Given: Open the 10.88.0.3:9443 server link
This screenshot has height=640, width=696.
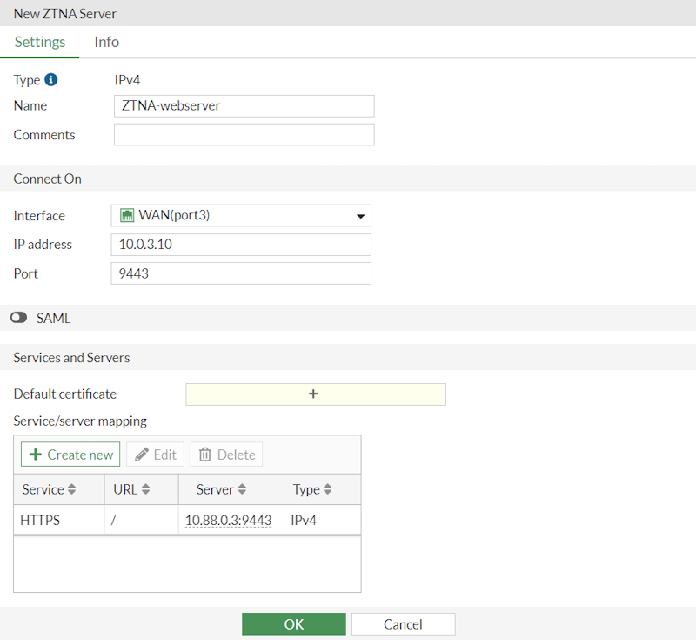Looking at the screenshot, I should coord(228,521).
